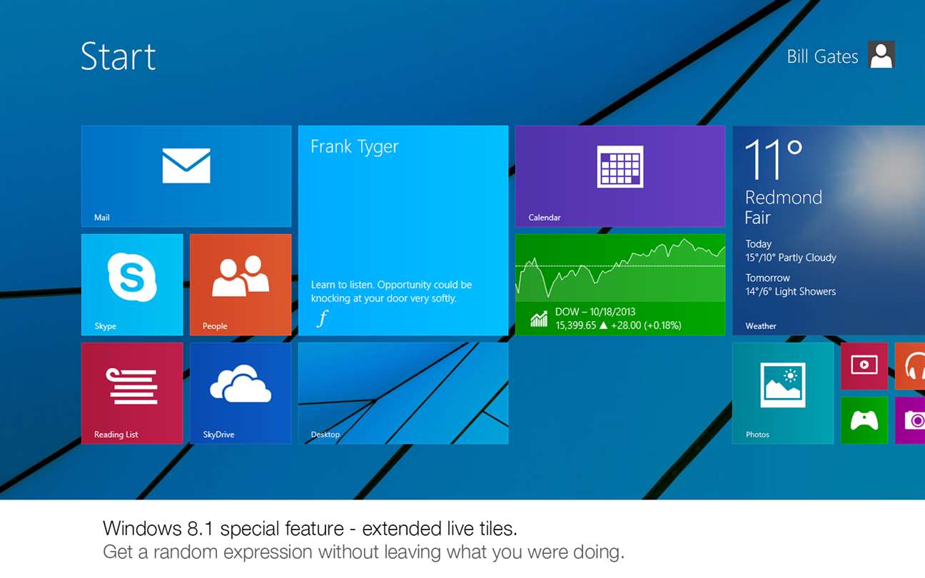Image resolution: width=925 pixels, height=578 pixels.
Task: Click the italic f icon on quote tile
Action: coord(323,318)
